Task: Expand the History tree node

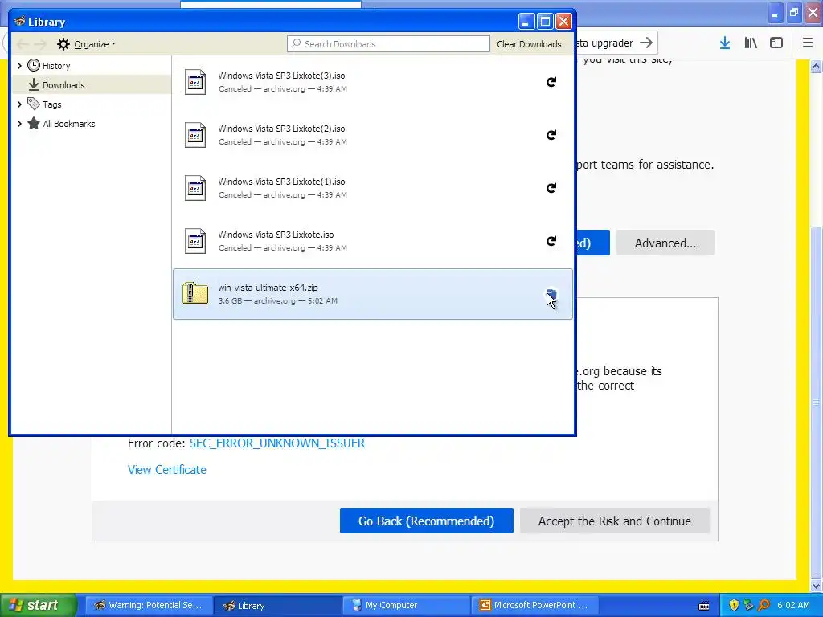Action: [x=19, y=66]
